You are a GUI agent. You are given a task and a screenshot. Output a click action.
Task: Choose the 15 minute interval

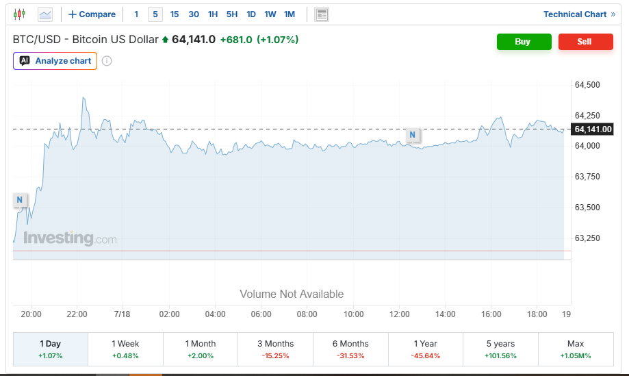click(x=175, y=14)
